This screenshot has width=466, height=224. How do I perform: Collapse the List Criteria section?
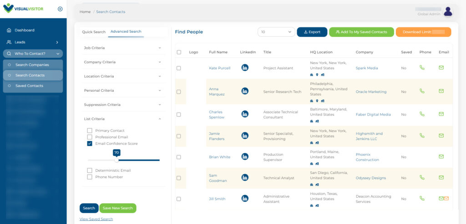[x=123, y=119]
